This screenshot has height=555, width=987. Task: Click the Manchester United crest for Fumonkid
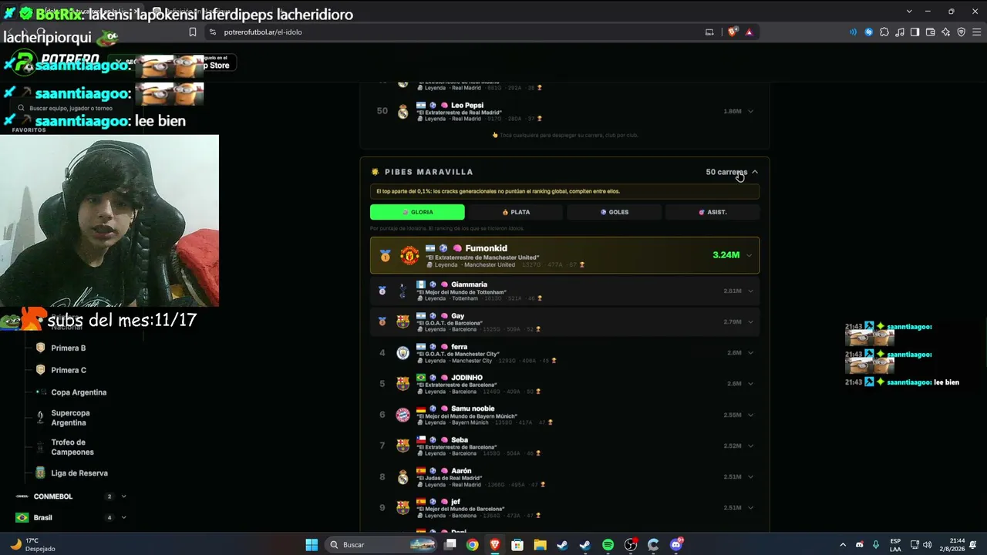[409, 255]
